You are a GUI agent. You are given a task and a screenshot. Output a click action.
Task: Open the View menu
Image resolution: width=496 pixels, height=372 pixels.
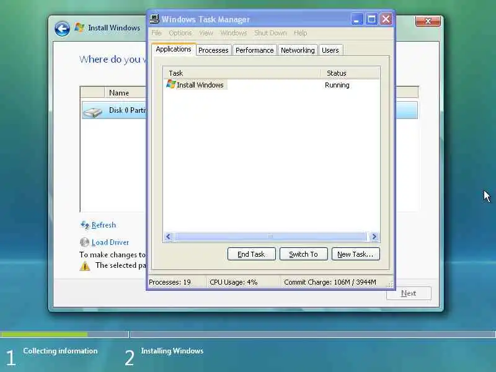click(x=206, y=33)
